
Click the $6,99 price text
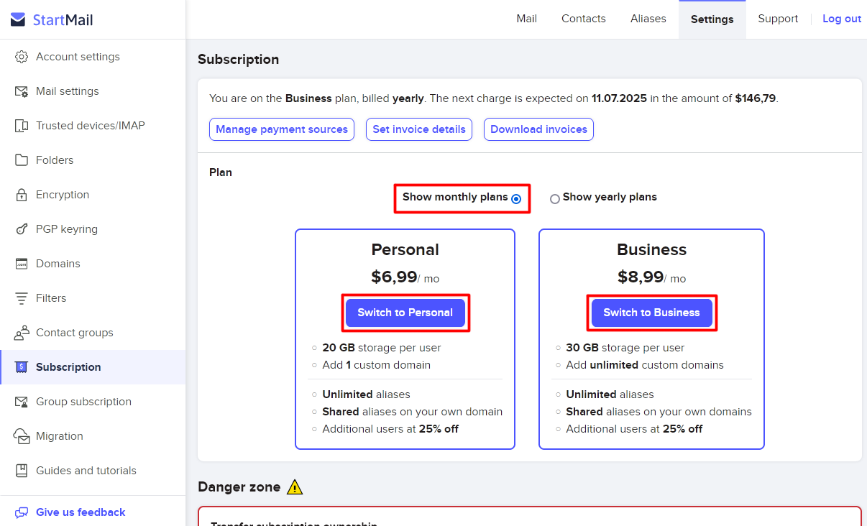393,277
